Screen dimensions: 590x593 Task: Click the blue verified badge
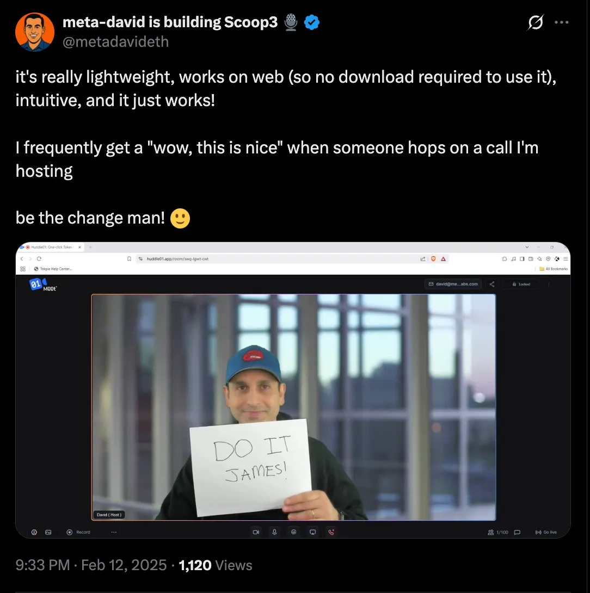[x=311, y=22]
